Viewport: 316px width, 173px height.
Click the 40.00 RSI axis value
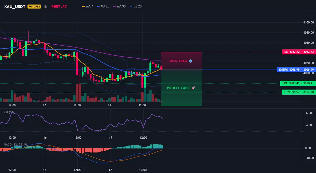pos(310,125)
